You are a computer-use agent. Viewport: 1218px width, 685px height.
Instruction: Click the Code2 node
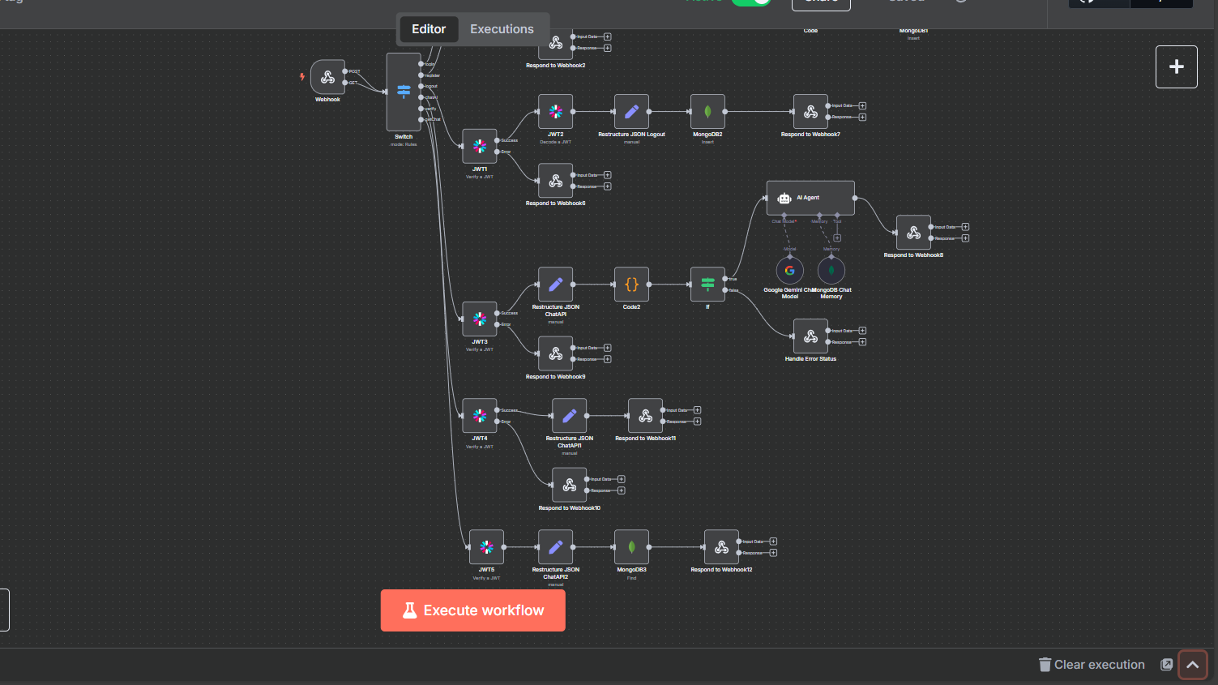pos(631,285)
